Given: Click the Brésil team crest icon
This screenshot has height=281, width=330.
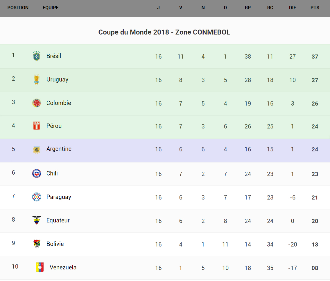Looking at the screenshot, I should click(x=37, y=56).
